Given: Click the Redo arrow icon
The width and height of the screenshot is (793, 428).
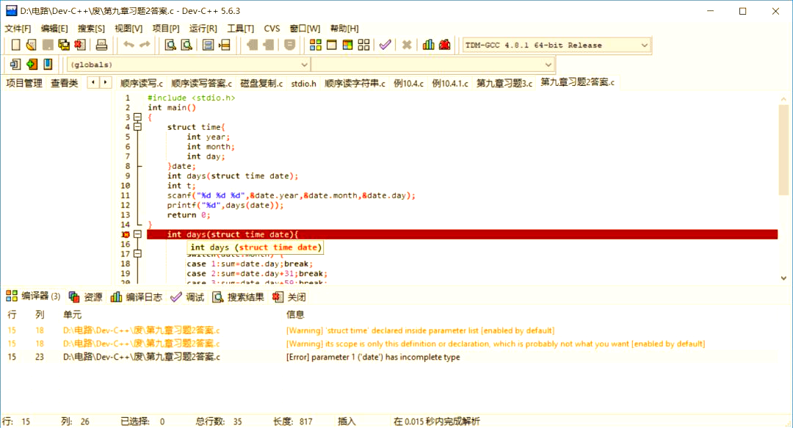Looking at the screenshot, I should point(145,45).
